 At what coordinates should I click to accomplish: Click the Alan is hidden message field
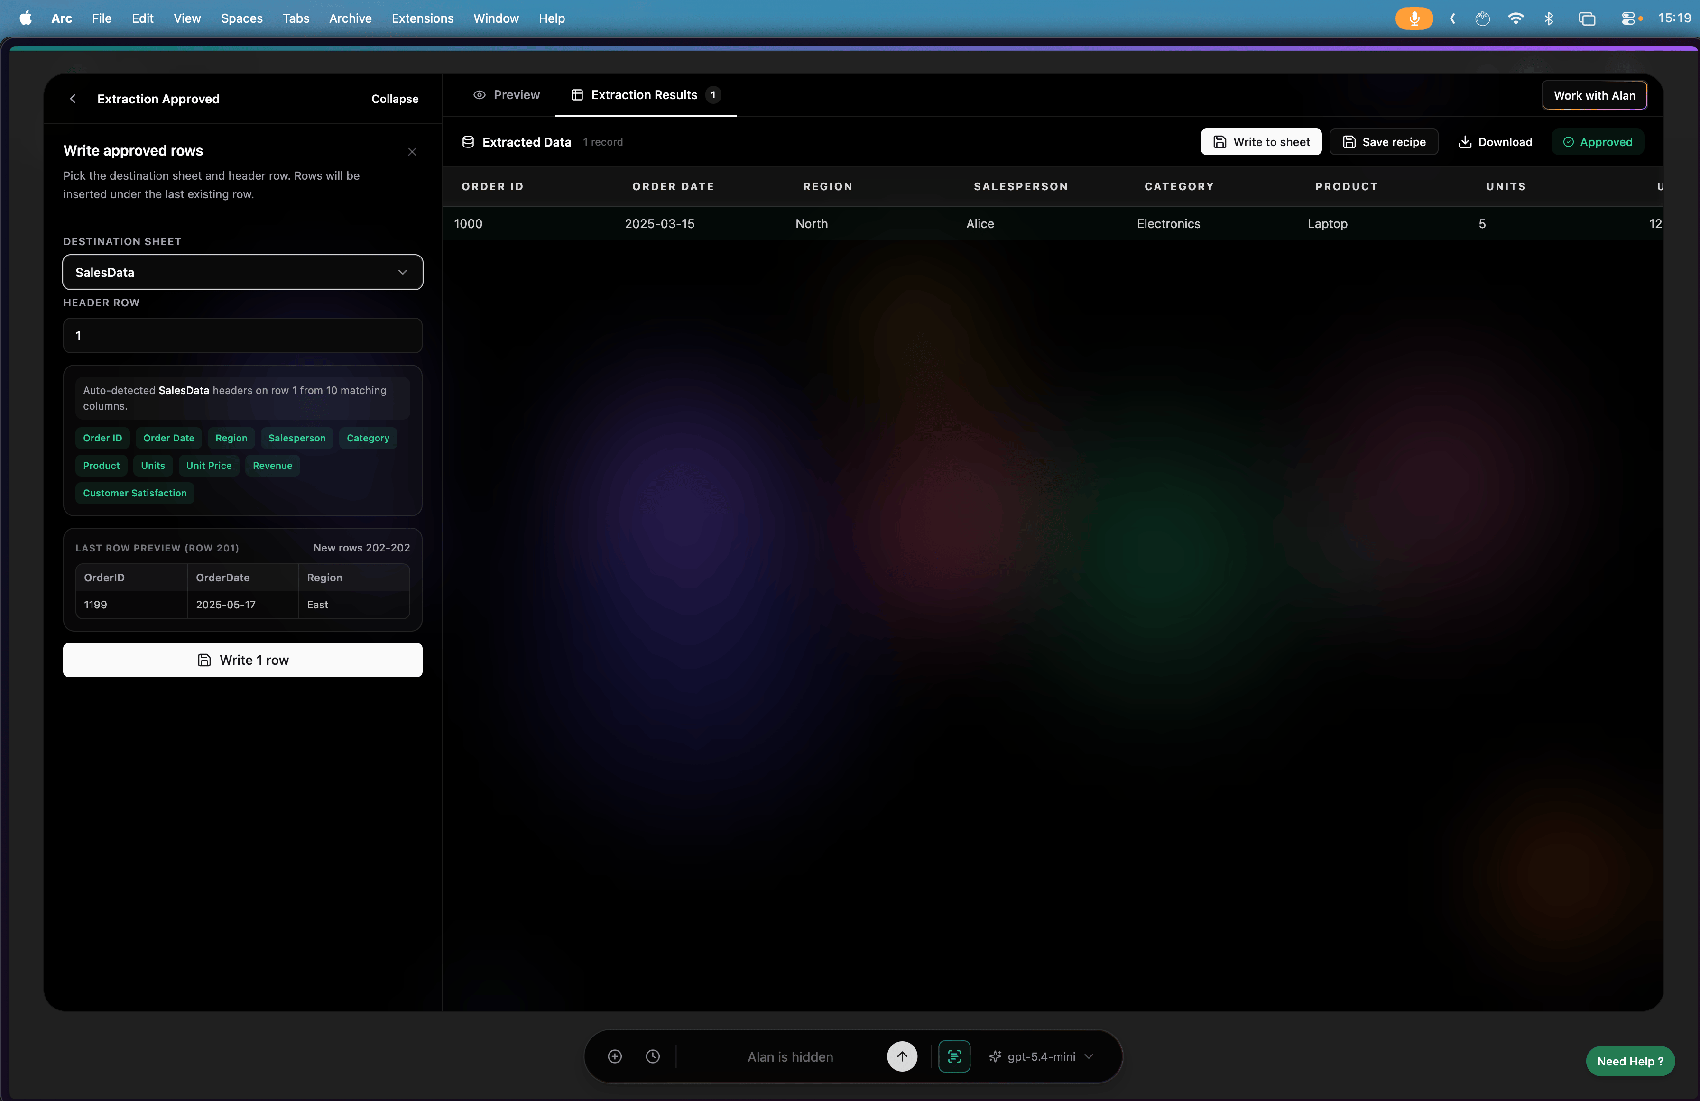pyautogui.click(x=790, y=1057)
